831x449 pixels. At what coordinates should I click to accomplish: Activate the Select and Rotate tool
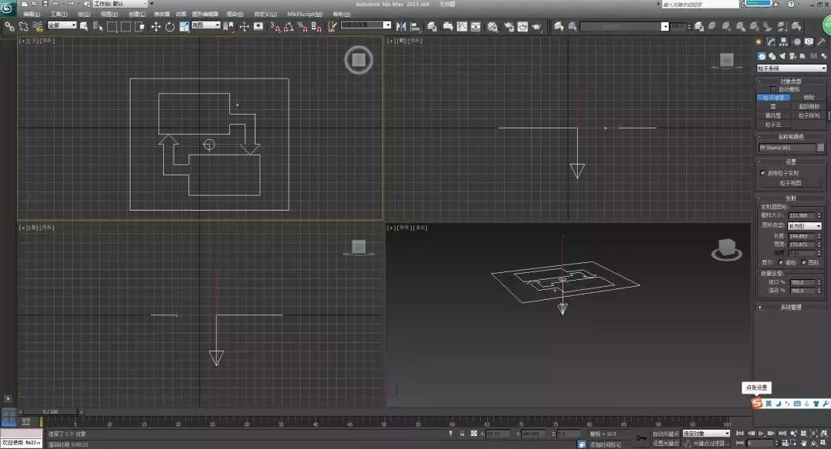click(x=169, y=26)
